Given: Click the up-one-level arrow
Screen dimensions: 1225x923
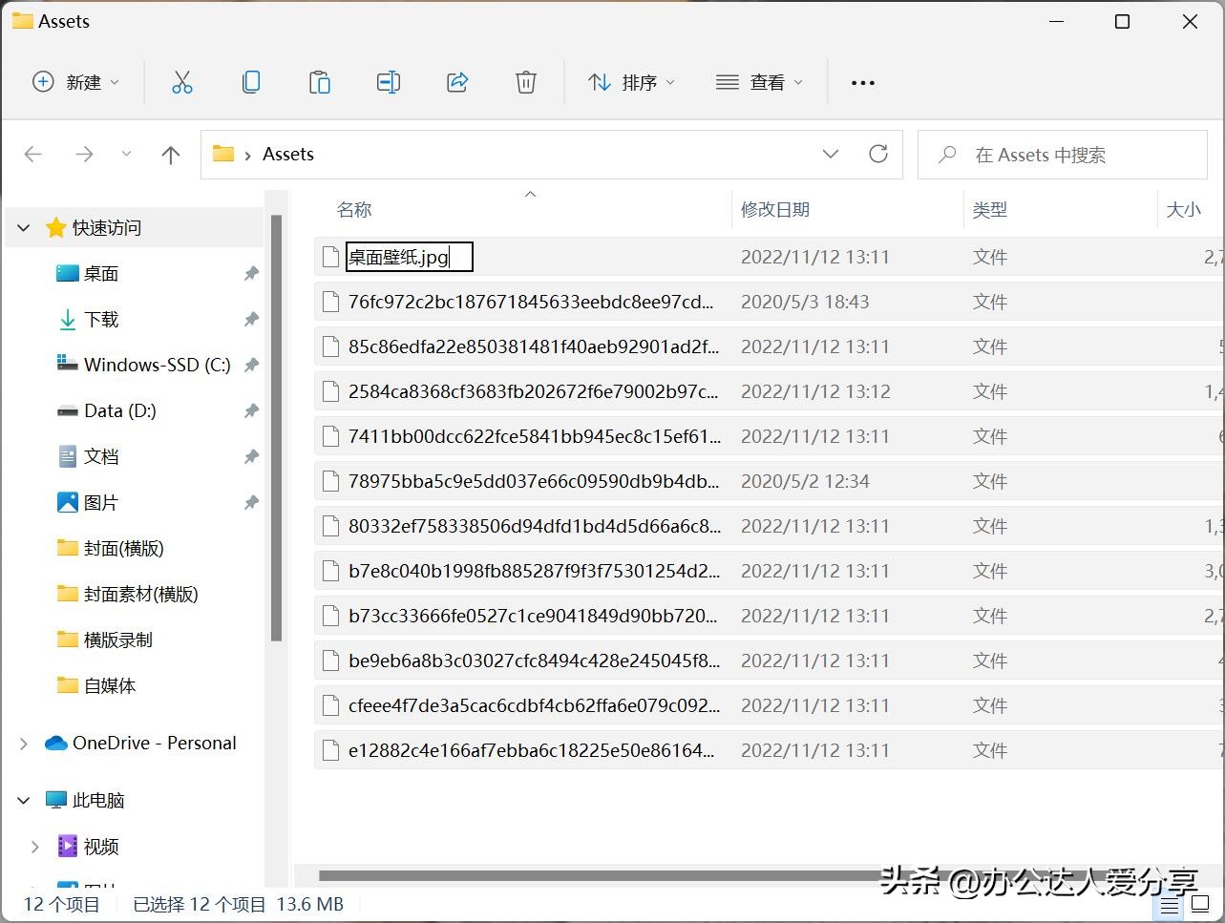Looking at the screenshot, I should tap(170, 154).
